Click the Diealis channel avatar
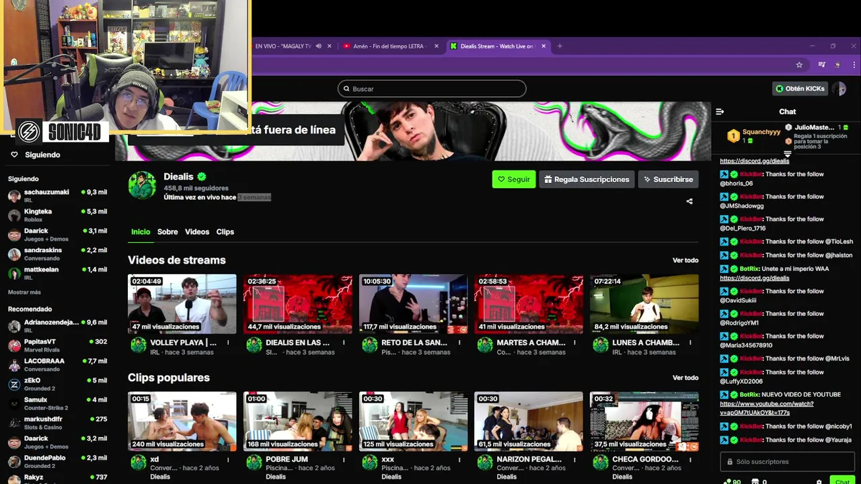Screen dimensions: 861x484 tap(142, 185)
